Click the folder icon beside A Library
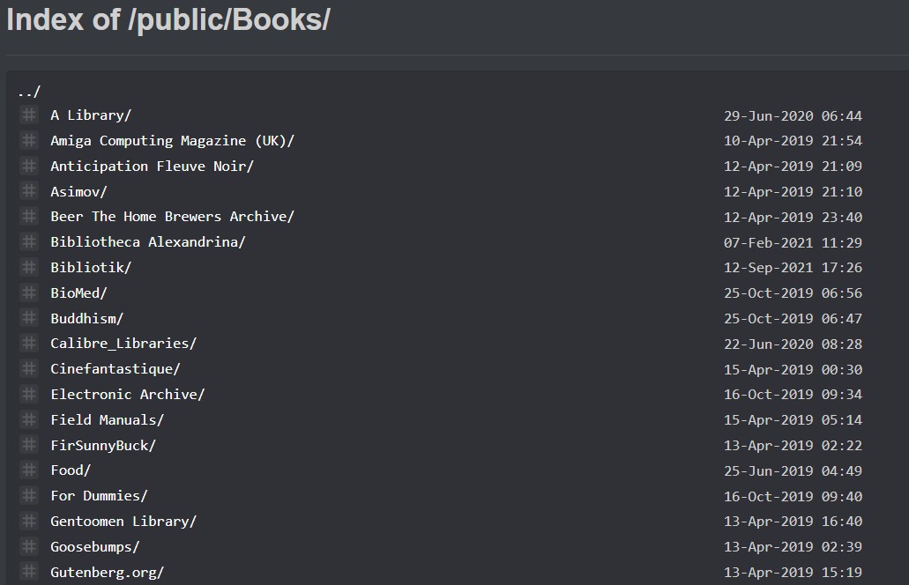This screenshot has height=585, width=909. point(28,115)
